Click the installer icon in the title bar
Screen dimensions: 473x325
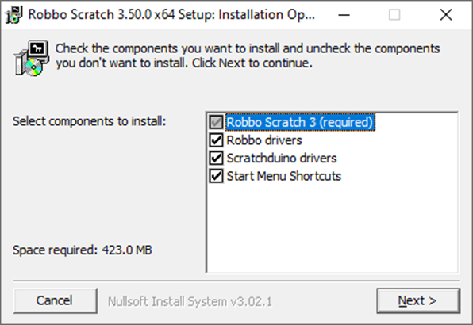[13, 14]
